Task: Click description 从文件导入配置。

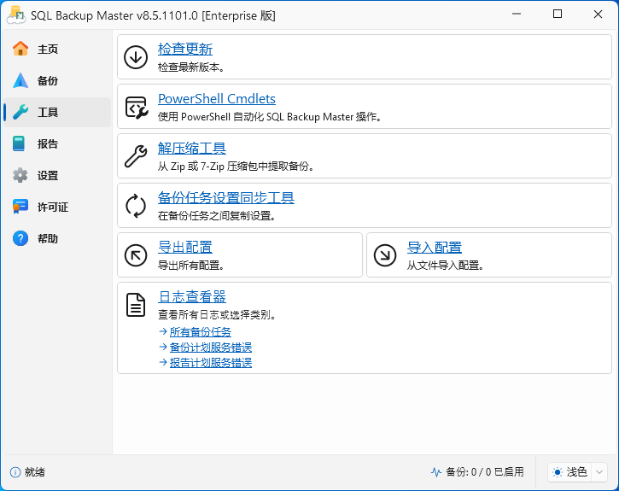Action: coord(446,266)
